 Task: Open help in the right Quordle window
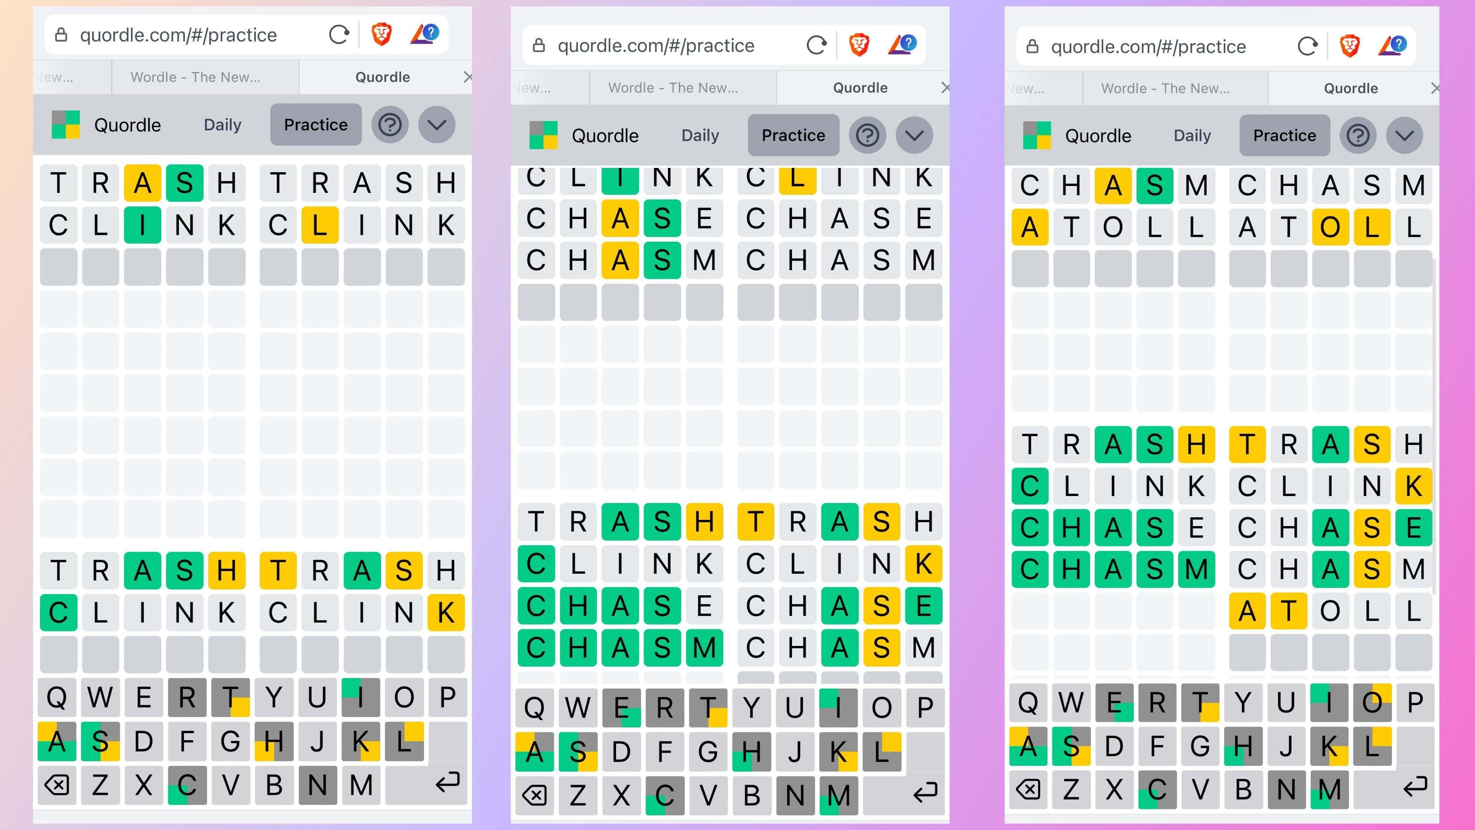[x=1357, y=135]
